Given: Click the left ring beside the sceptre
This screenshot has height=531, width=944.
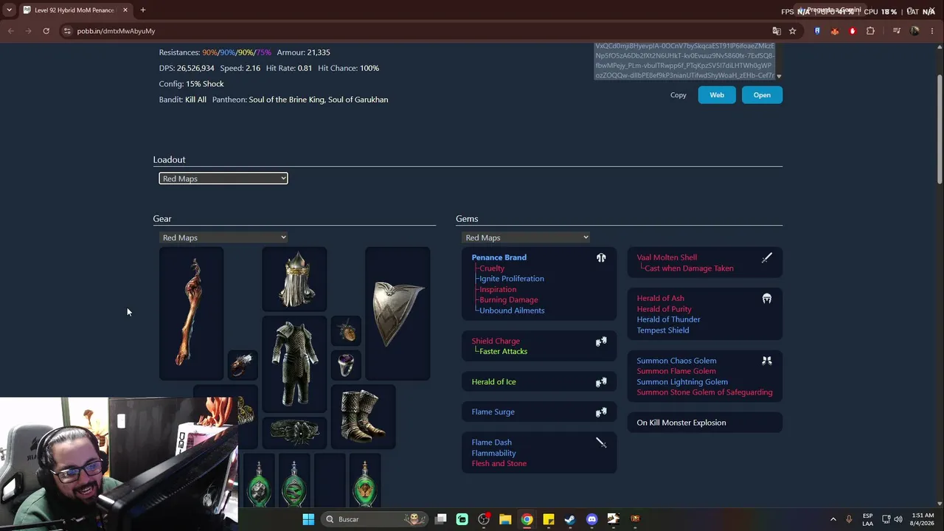Looking at the screenshot, I should (x=243, y=365).
